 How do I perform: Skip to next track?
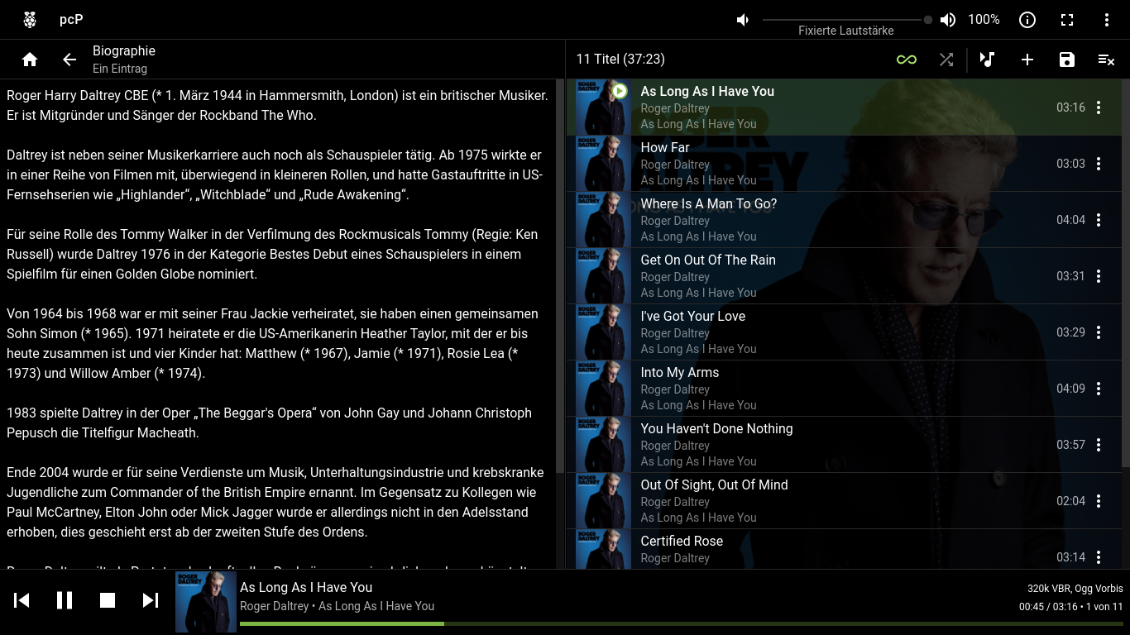(150, 600)
